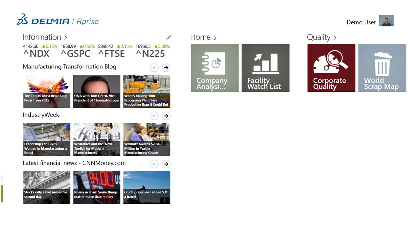This screenshot has width=409, height=230.
Task: Click the DELMIA Apriso logo
Action: tap(58, 20)
